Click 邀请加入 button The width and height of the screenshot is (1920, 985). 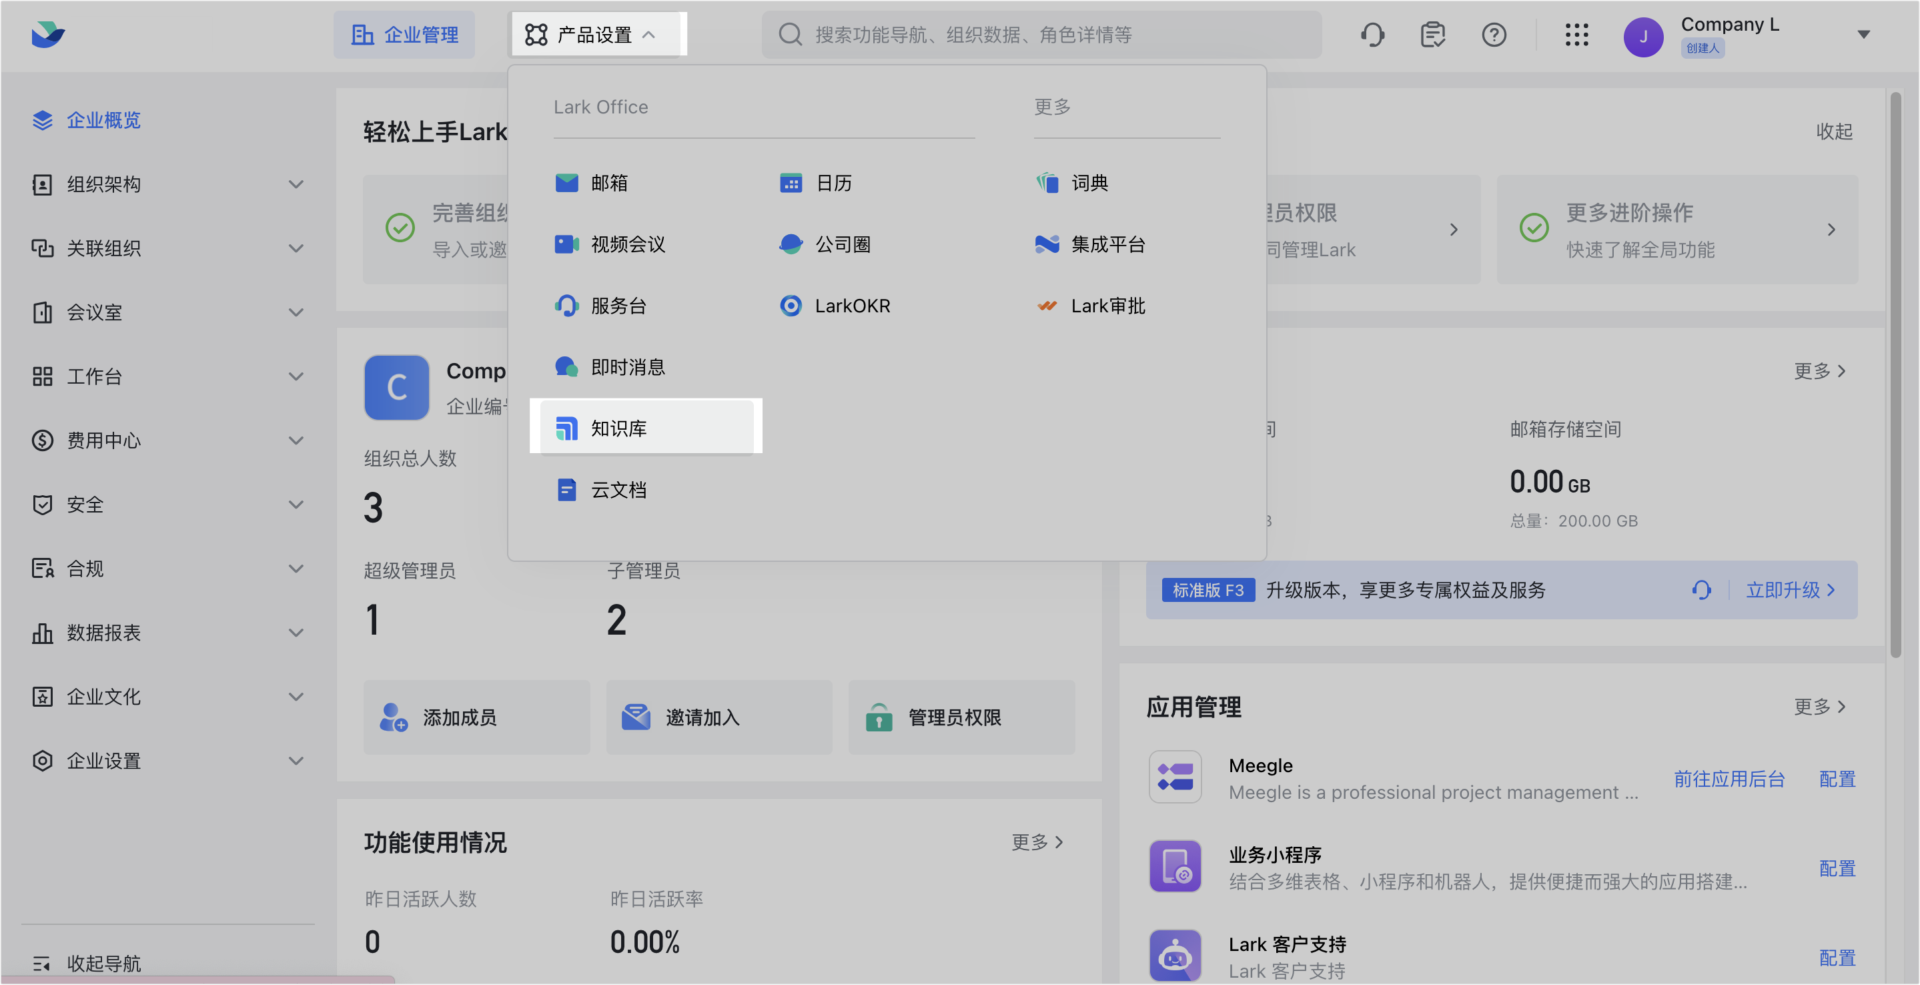[x=718, y=717]
